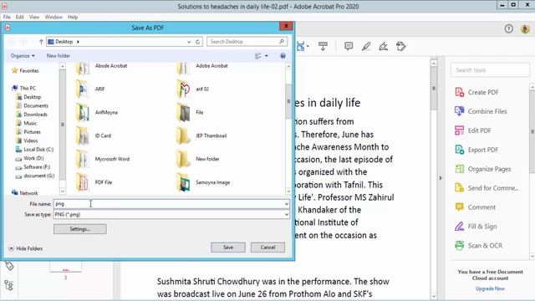Open dropdown next to scrolling mode icon
535x301 pixels.
308,46
